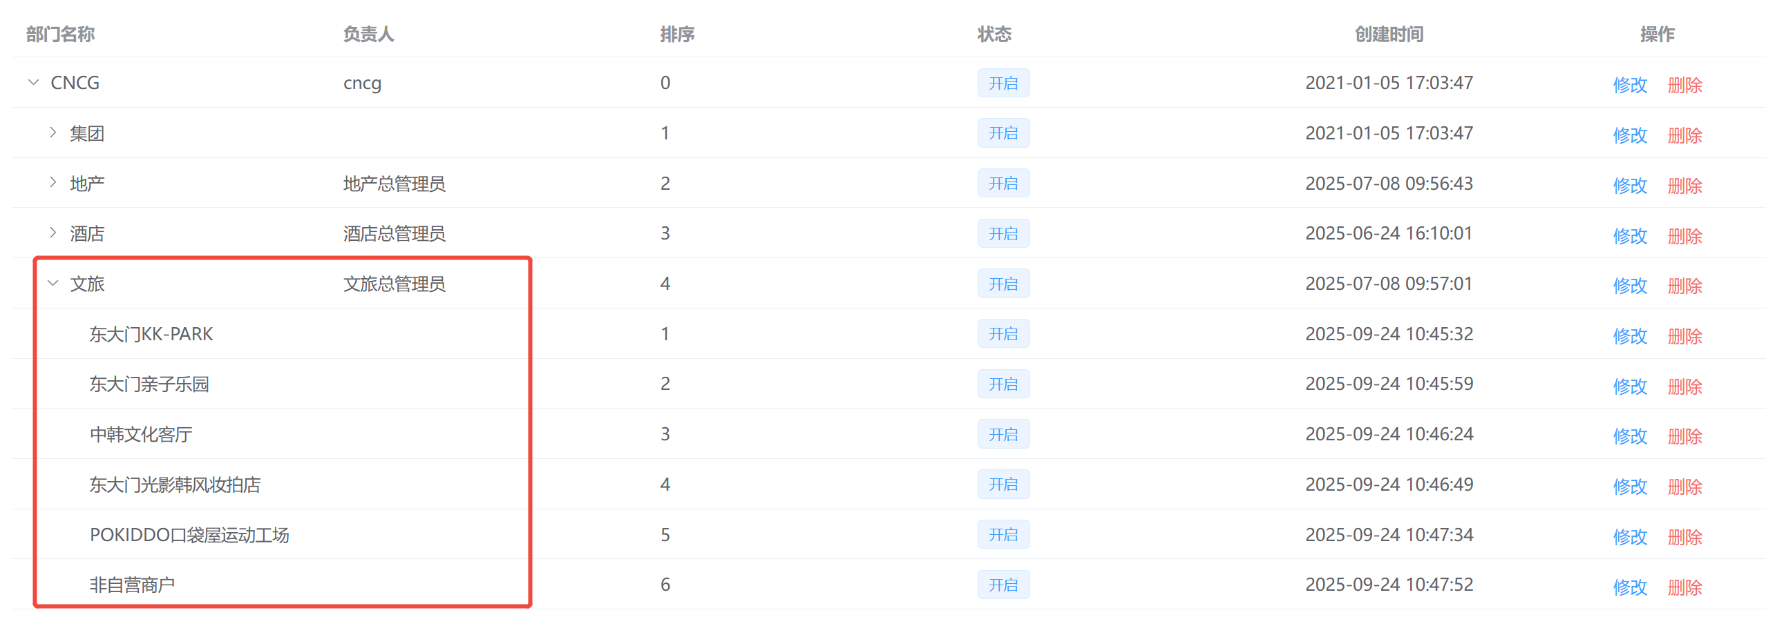Click 修改 for 东大门KK-PARK
Screen dimensions: 1766x617
(x=1629, y=336)
